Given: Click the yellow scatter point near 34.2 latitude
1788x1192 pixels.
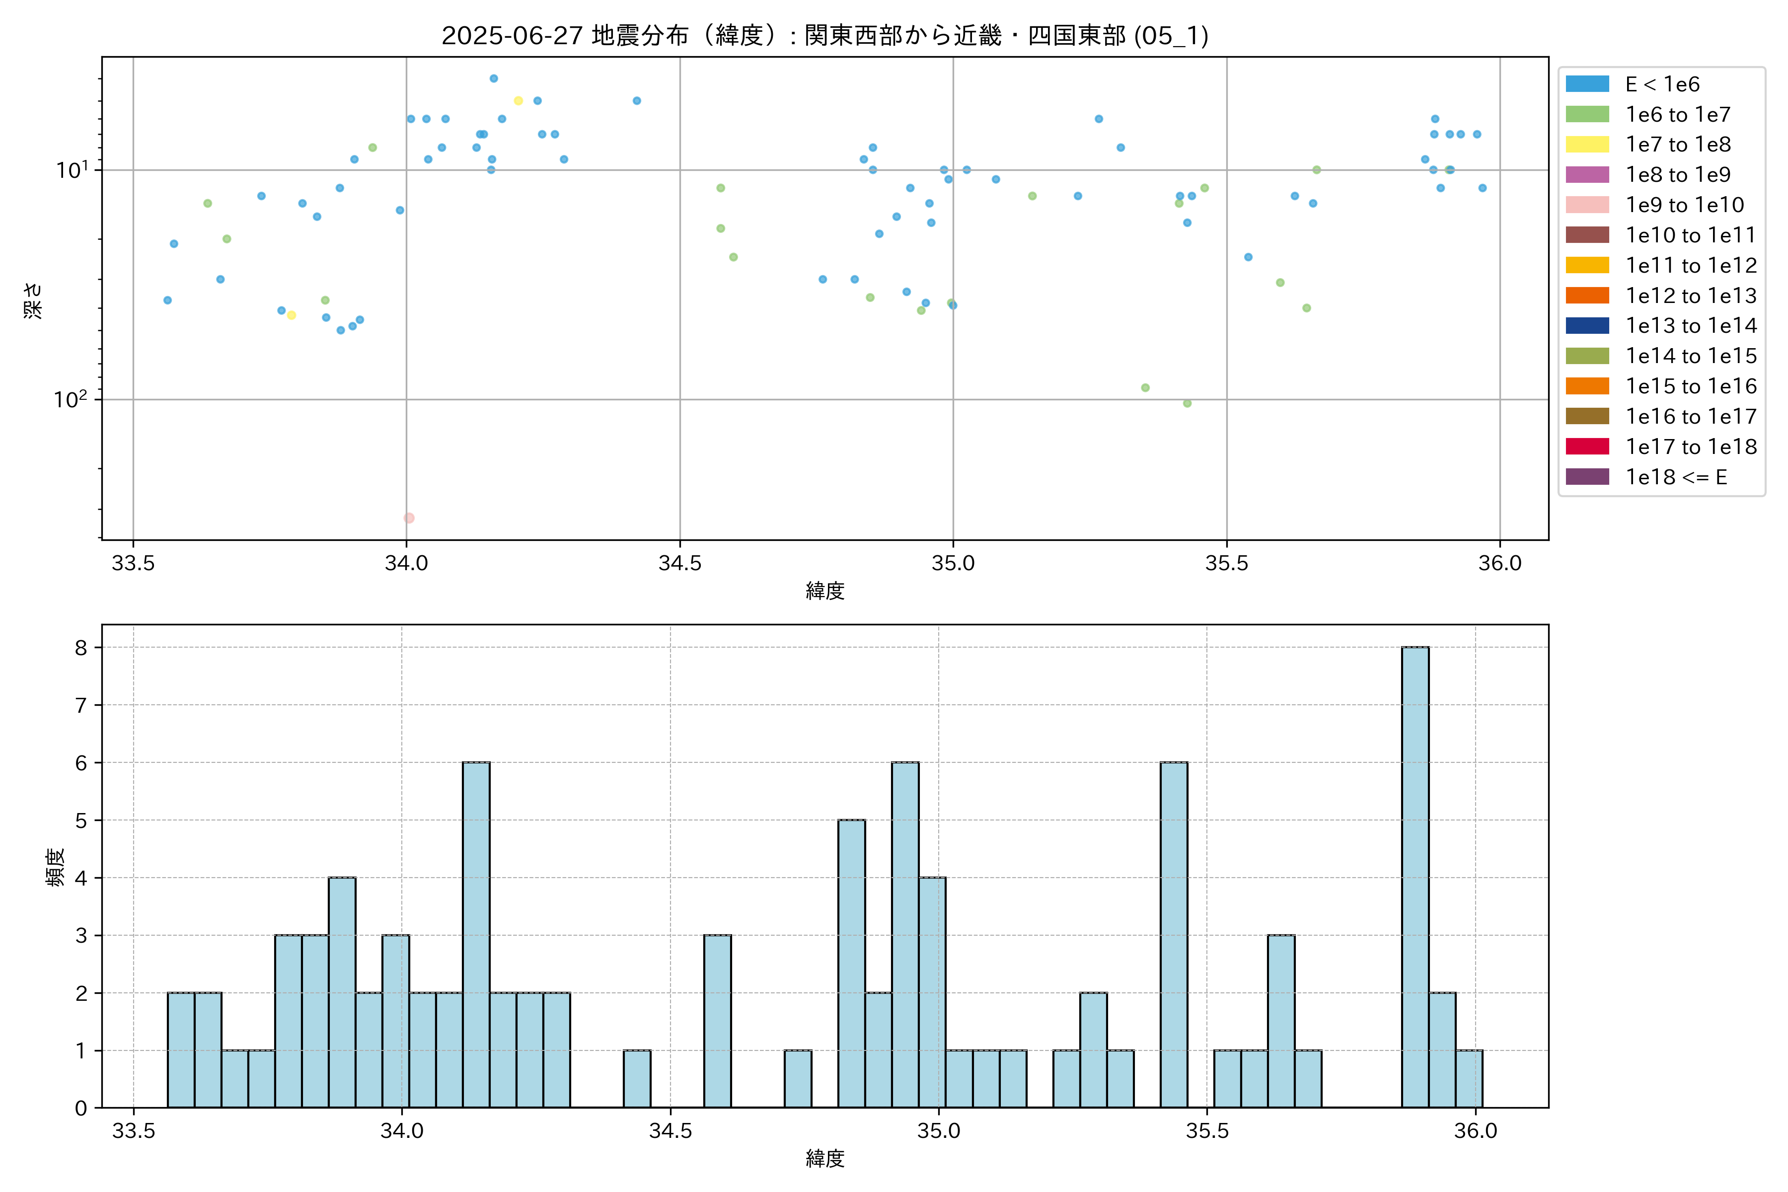Looking at the screenshot, I should (x=519, y=100).
